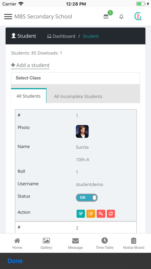
Task: Open Message in bottom navigation
Action: (x=75, y=243)
